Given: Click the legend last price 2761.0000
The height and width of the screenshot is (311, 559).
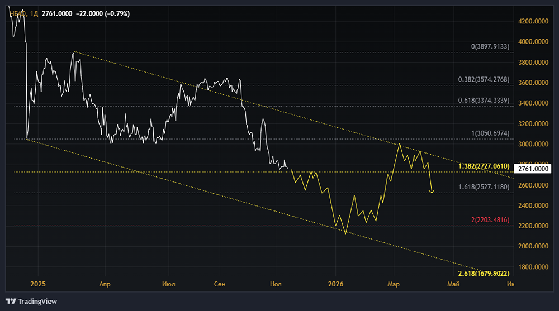Looking at the screenshot, I should coord(57,13).
